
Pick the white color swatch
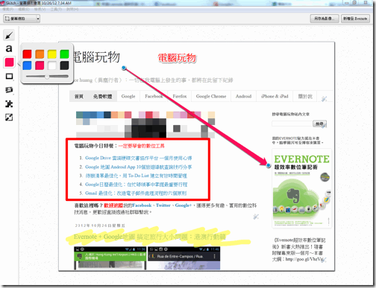click(x=52, y=65)
